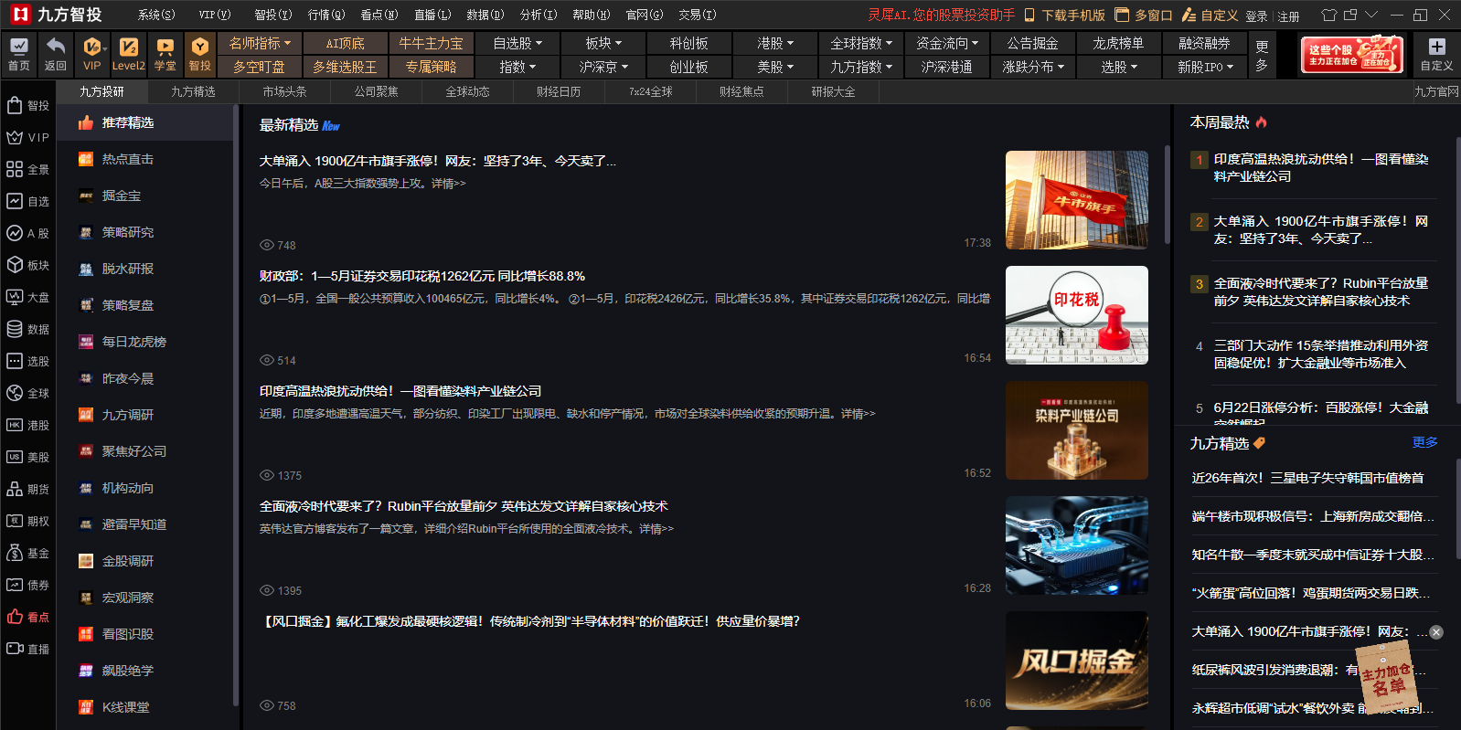Image resolution: width=1461 pixels, height=730 pixels.
Task: Click the 返回 back arrow icon
Action: coord(56,54)
